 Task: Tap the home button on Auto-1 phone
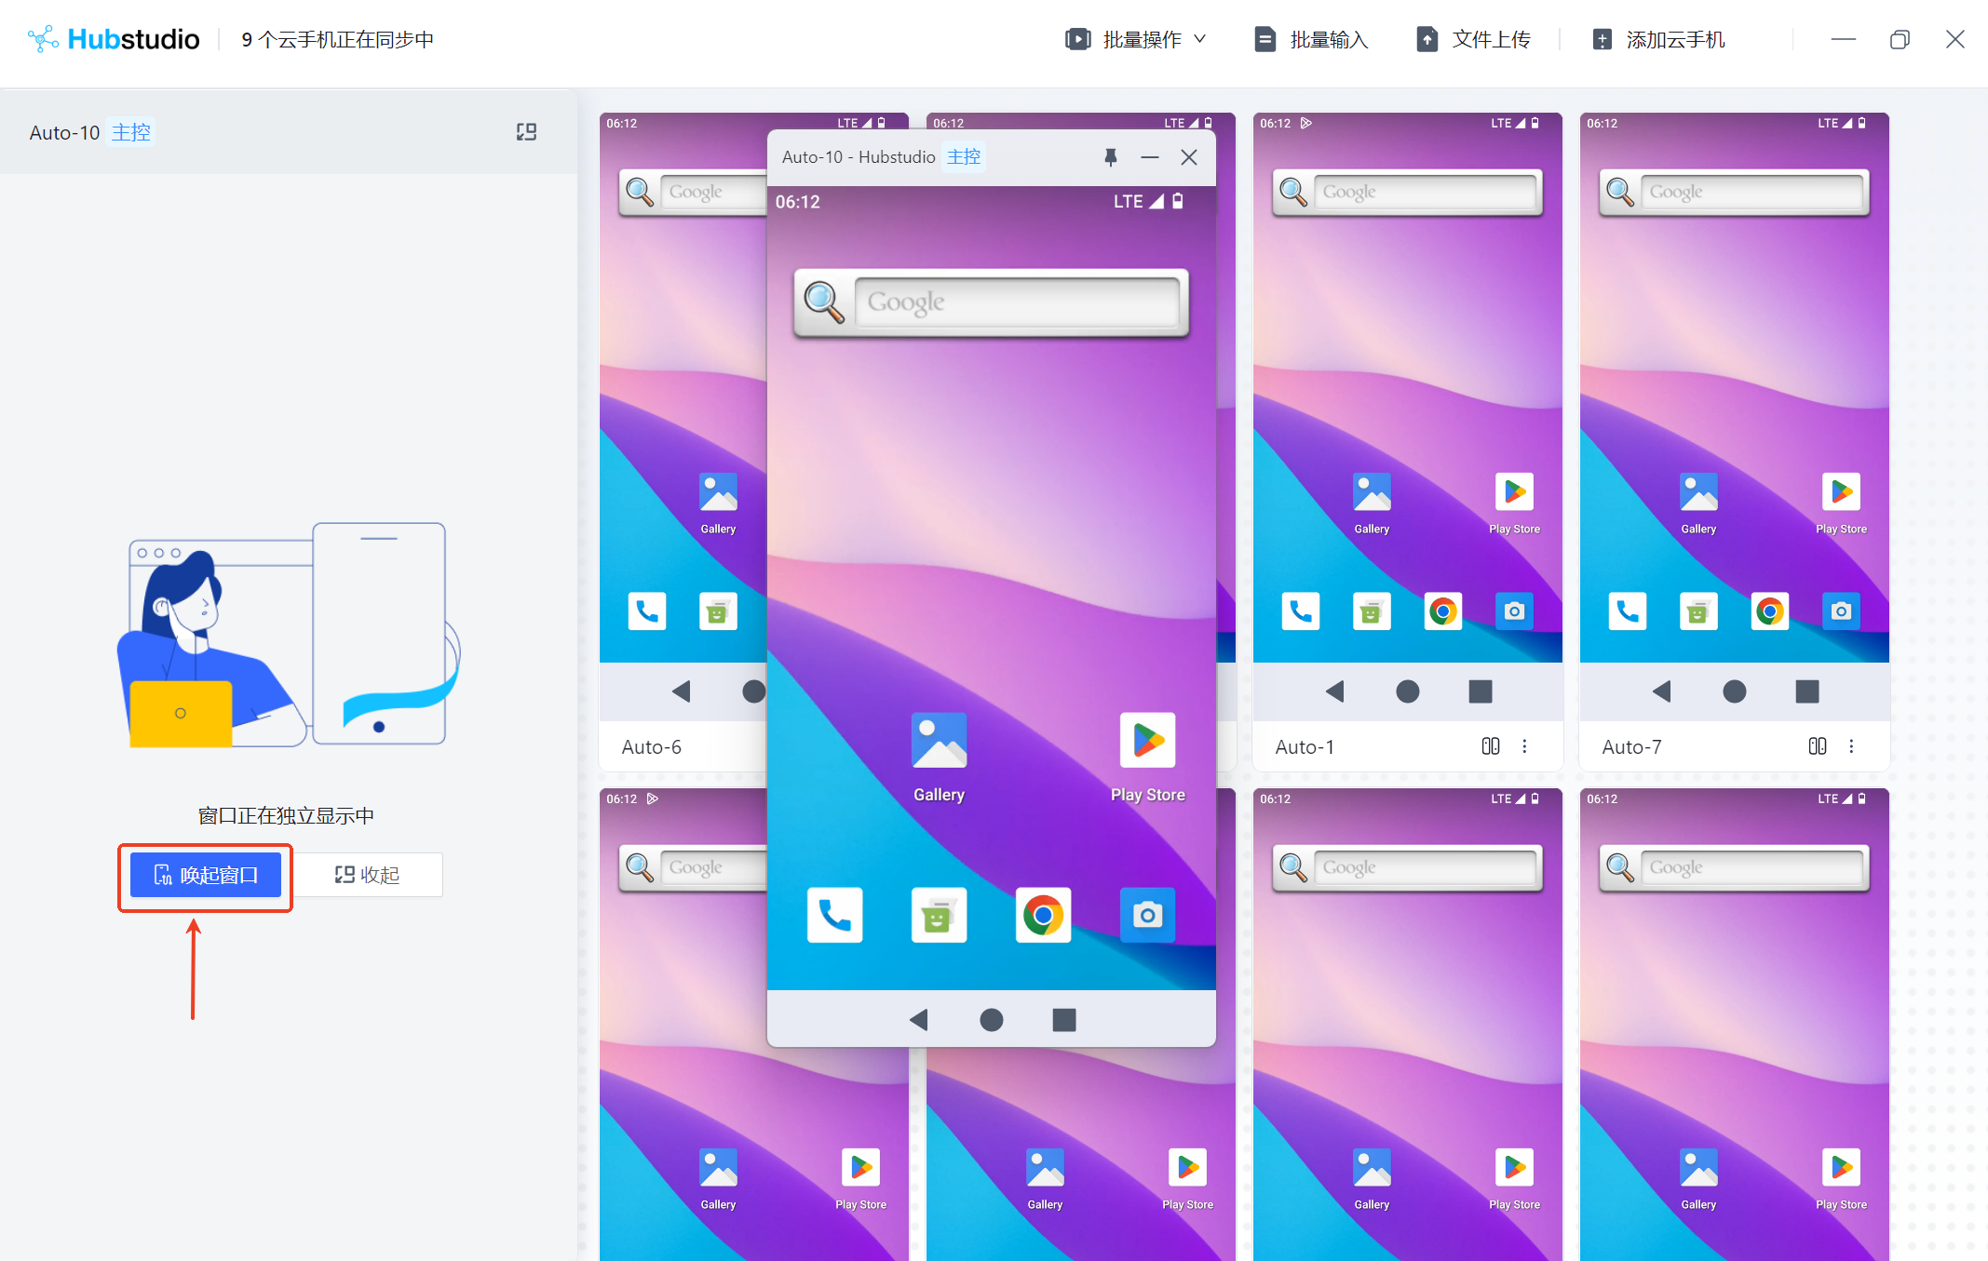tap(1408, 691)
